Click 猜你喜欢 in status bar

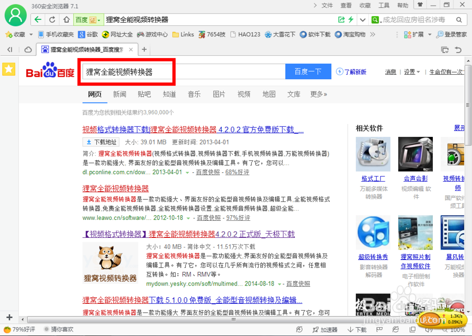click(59, 329)
